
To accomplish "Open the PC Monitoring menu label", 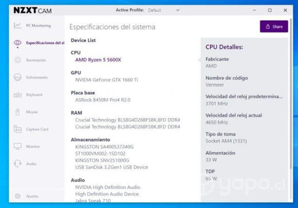I will tap(38, 26).
